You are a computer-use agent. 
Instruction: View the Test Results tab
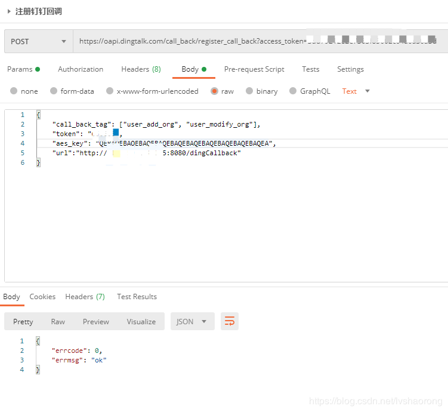(x=137, y=297)
